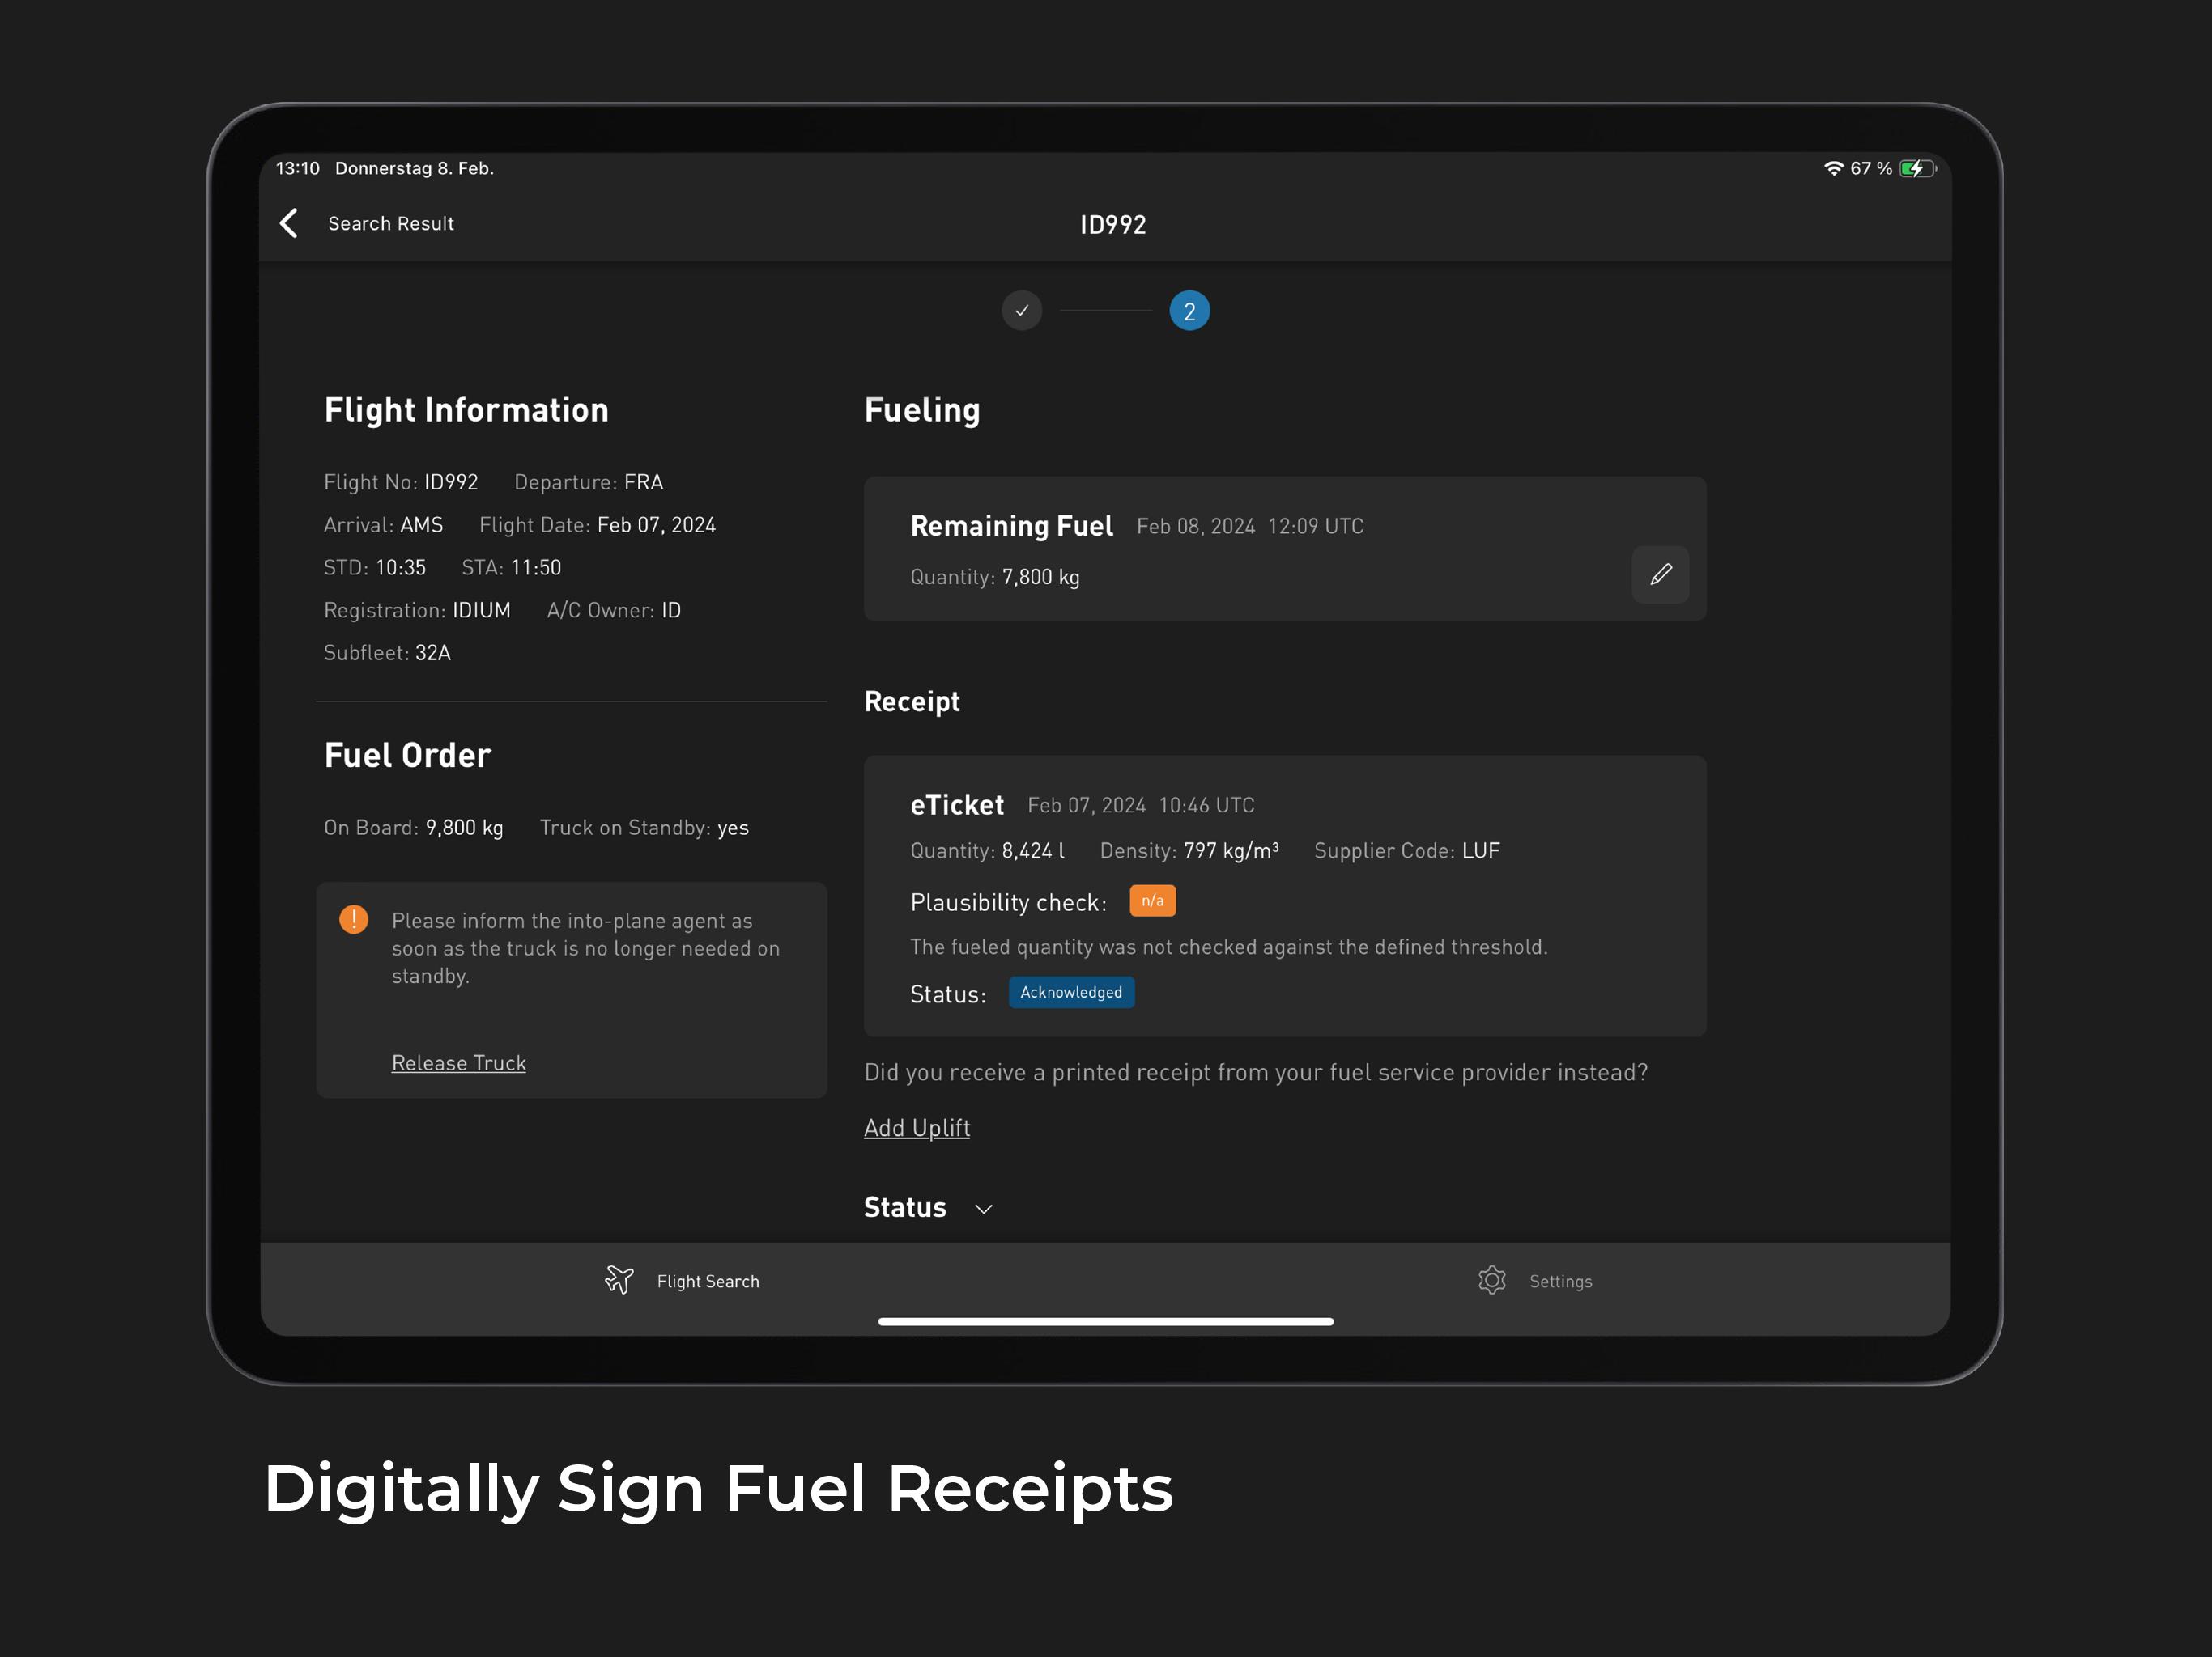
Task: Go to completed step one checkmark
Action: [x=1022, y=311]
